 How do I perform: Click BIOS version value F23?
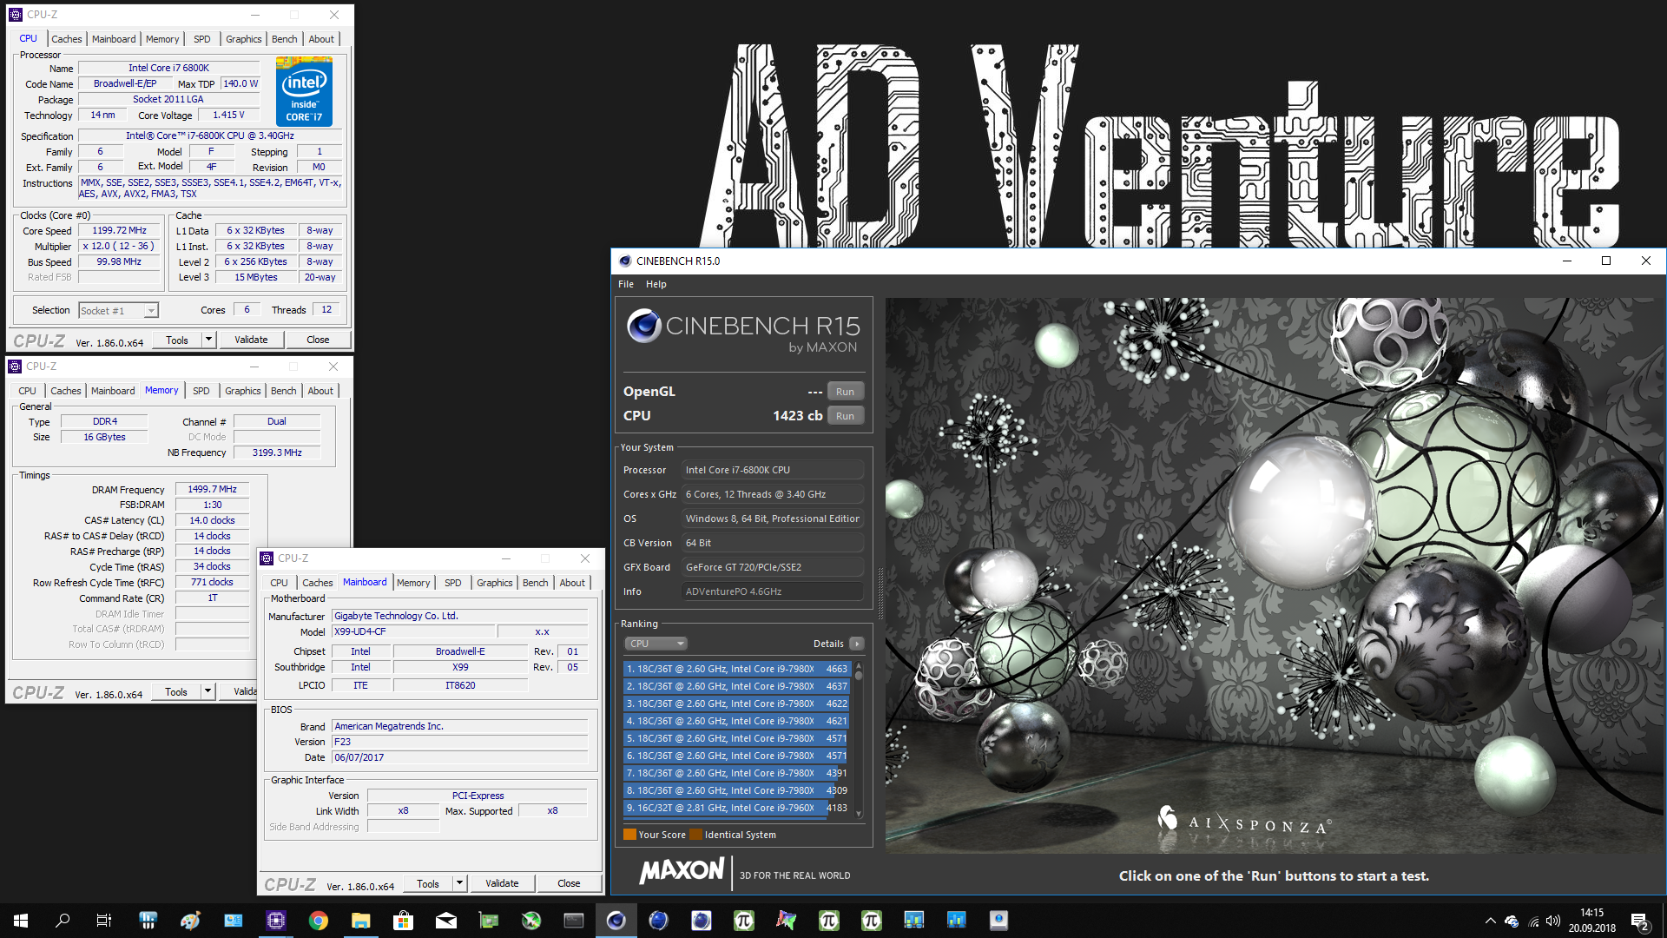[x=459, y=742]
